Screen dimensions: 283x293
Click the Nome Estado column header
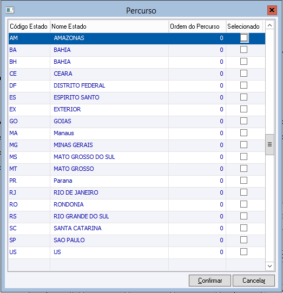(x=109, y=26)
